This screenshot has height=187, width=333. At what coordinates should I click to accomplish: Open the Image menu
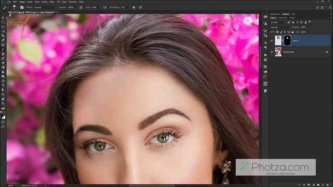tap(22, 2)
